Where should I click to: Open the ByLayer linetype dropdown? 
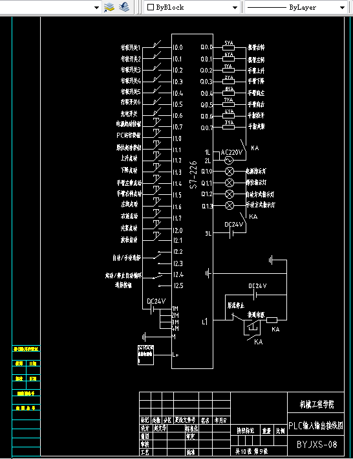[x=342, y=8]
